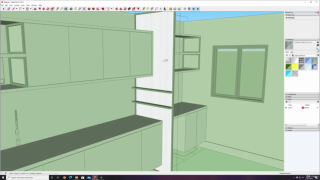This screenshot has height=180, width=320.
Task: Open the Edit menu
Action: tap(6, 5)
